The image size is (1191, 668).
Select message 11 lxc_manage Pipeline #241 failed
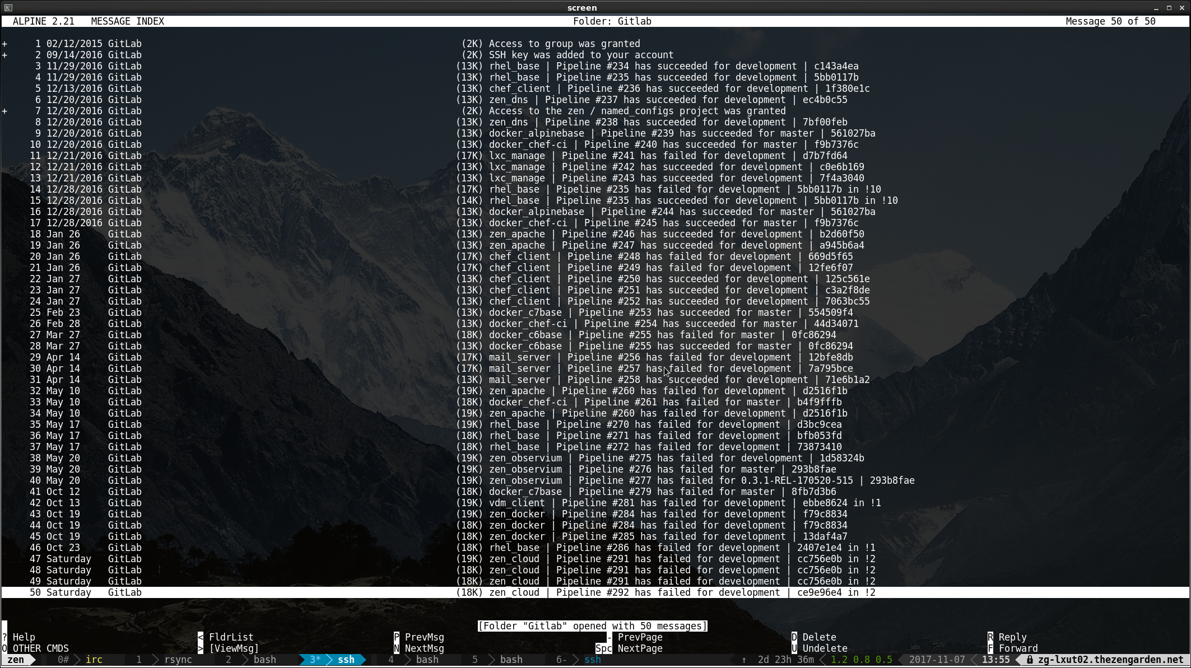click(x=595, y=156)
